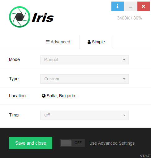Open the Timer dropdown showing Off
Image resolution: width=151 pixels, height=158 pixels.
84,115
